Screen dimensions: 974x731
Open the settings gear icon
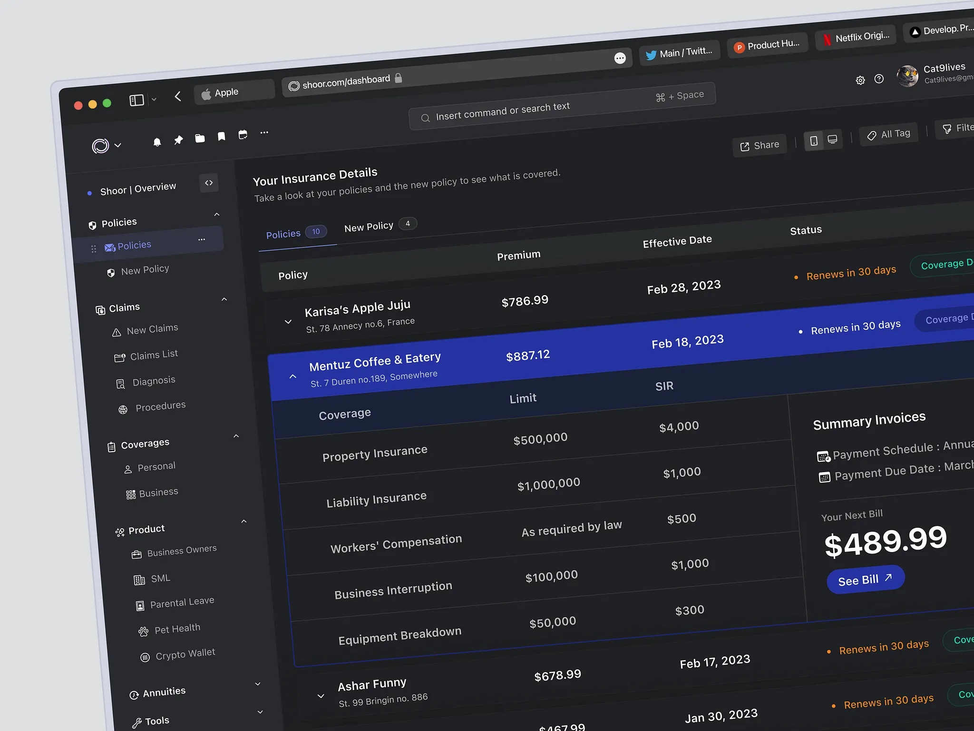pos(860,80)
